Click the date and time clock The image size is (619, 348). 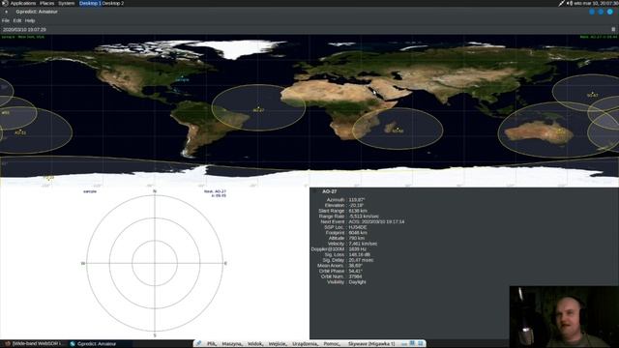[x=596, y=3]
